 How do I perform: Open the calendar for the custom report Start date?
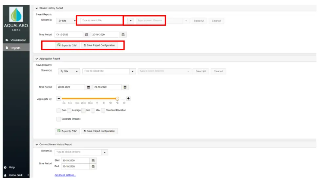pos(93,161)
